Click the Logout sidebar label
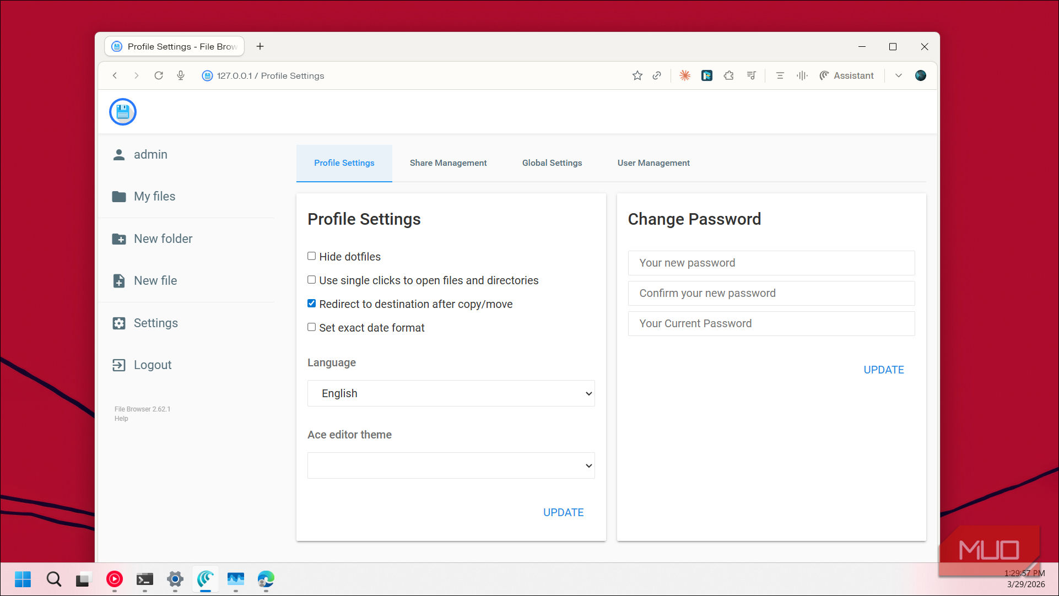Viewport: 1059px width, 596px height. click(153, 365)
